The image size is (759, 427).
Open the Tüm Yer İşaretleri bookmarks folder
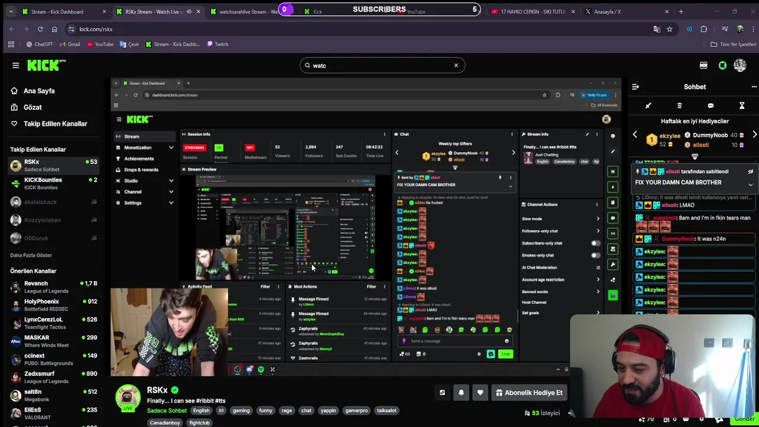(x=734, y=44)
